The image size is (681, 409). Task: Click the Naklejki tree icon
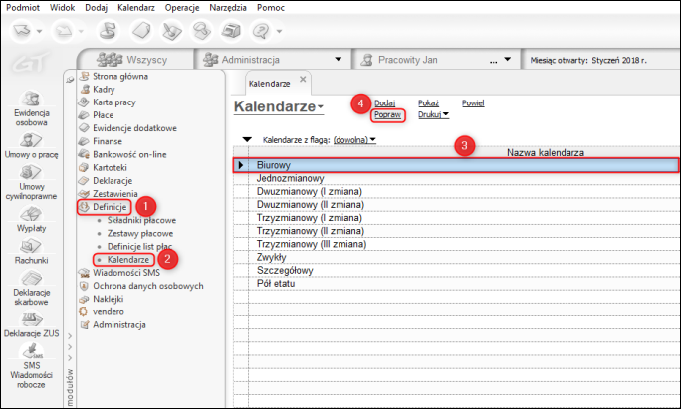click(x=84, y=299)
